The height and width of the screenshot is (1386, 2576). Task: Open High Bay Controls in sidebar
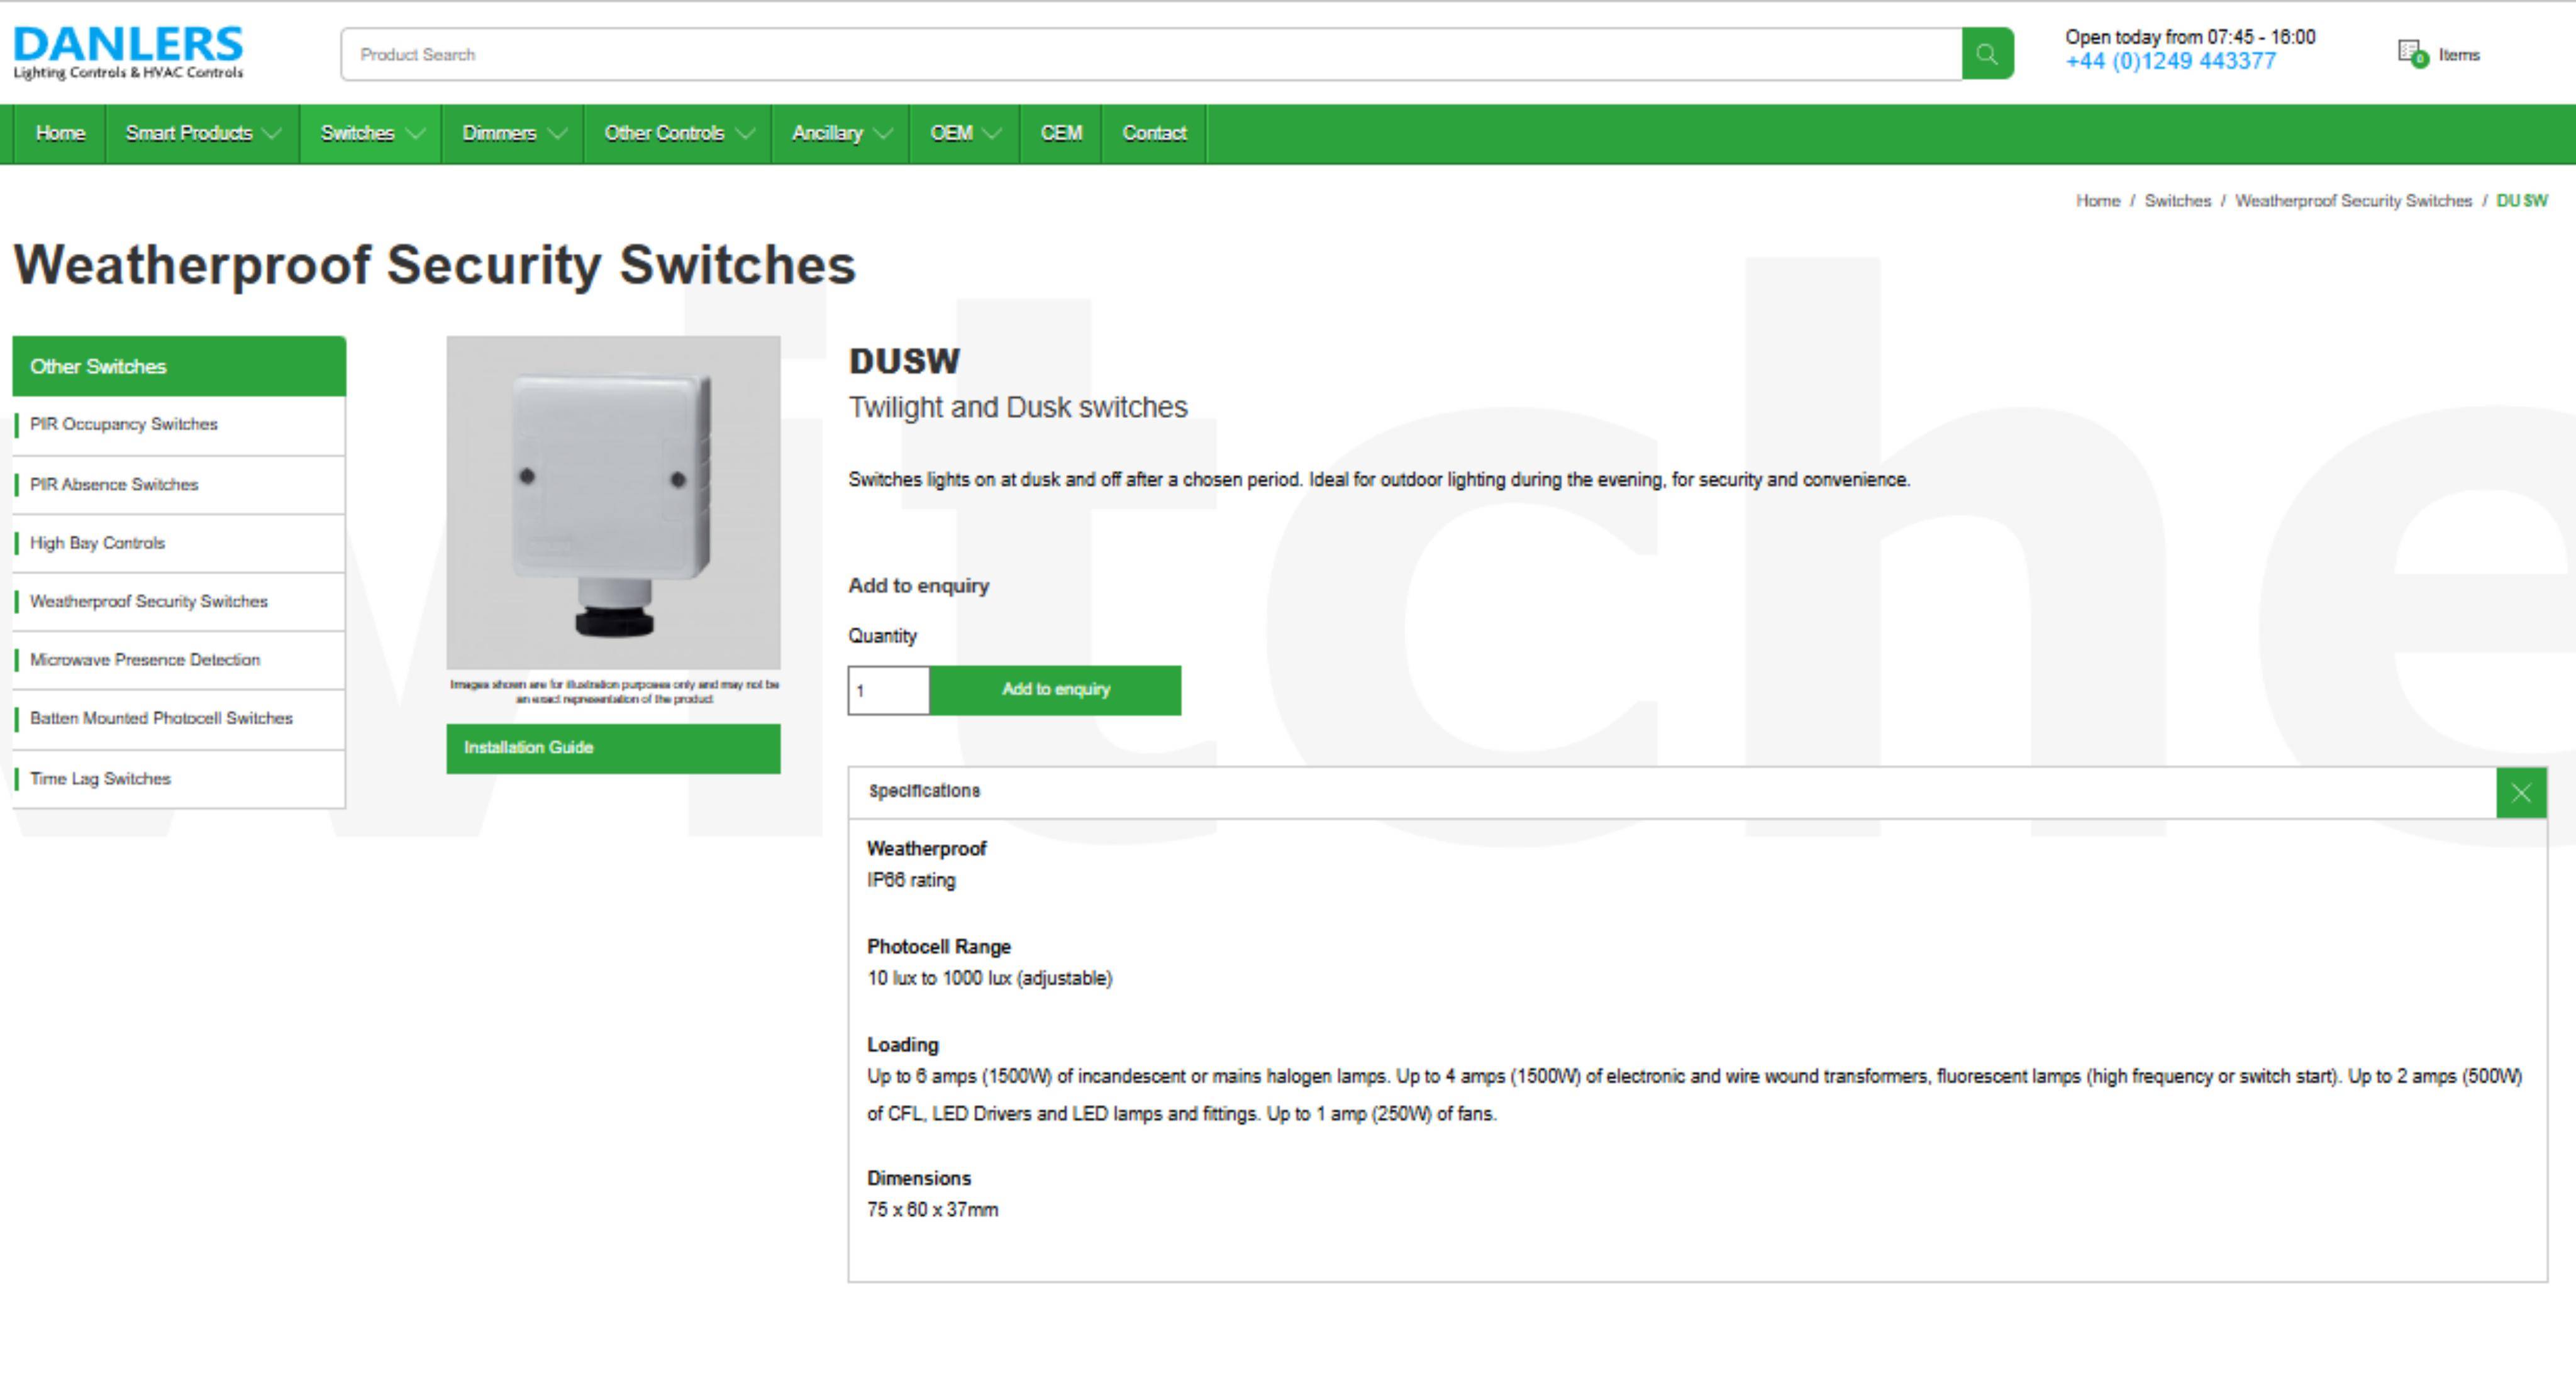(x=179, y=544)
